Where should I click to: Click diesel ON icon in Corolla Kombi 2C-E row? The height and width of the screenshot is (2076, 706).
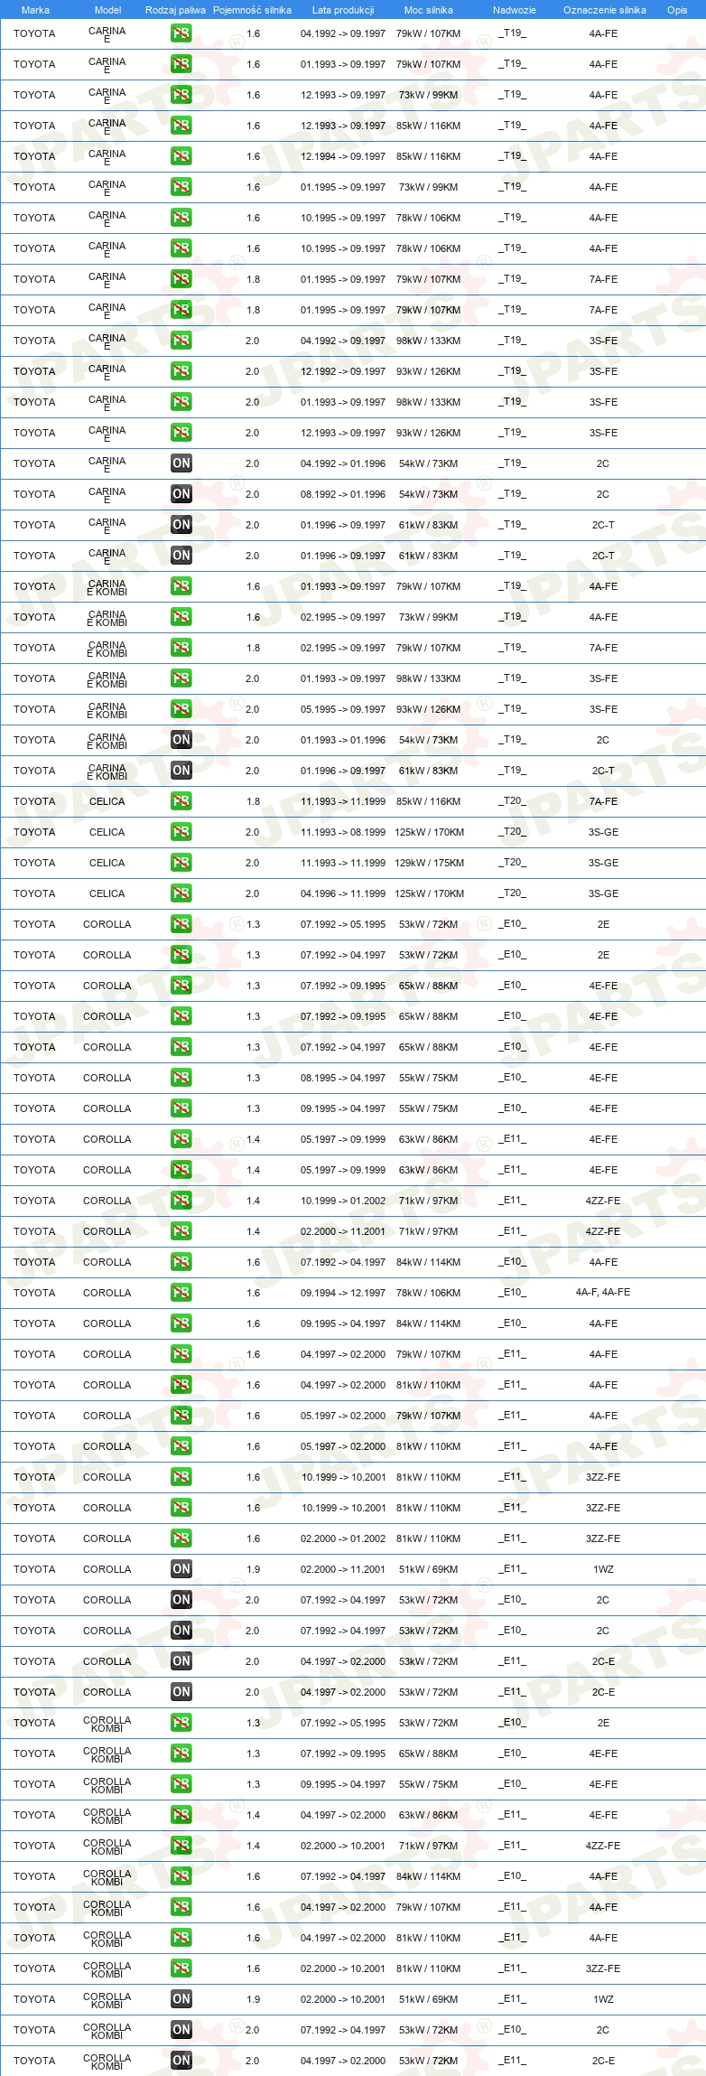[181, 2061]
